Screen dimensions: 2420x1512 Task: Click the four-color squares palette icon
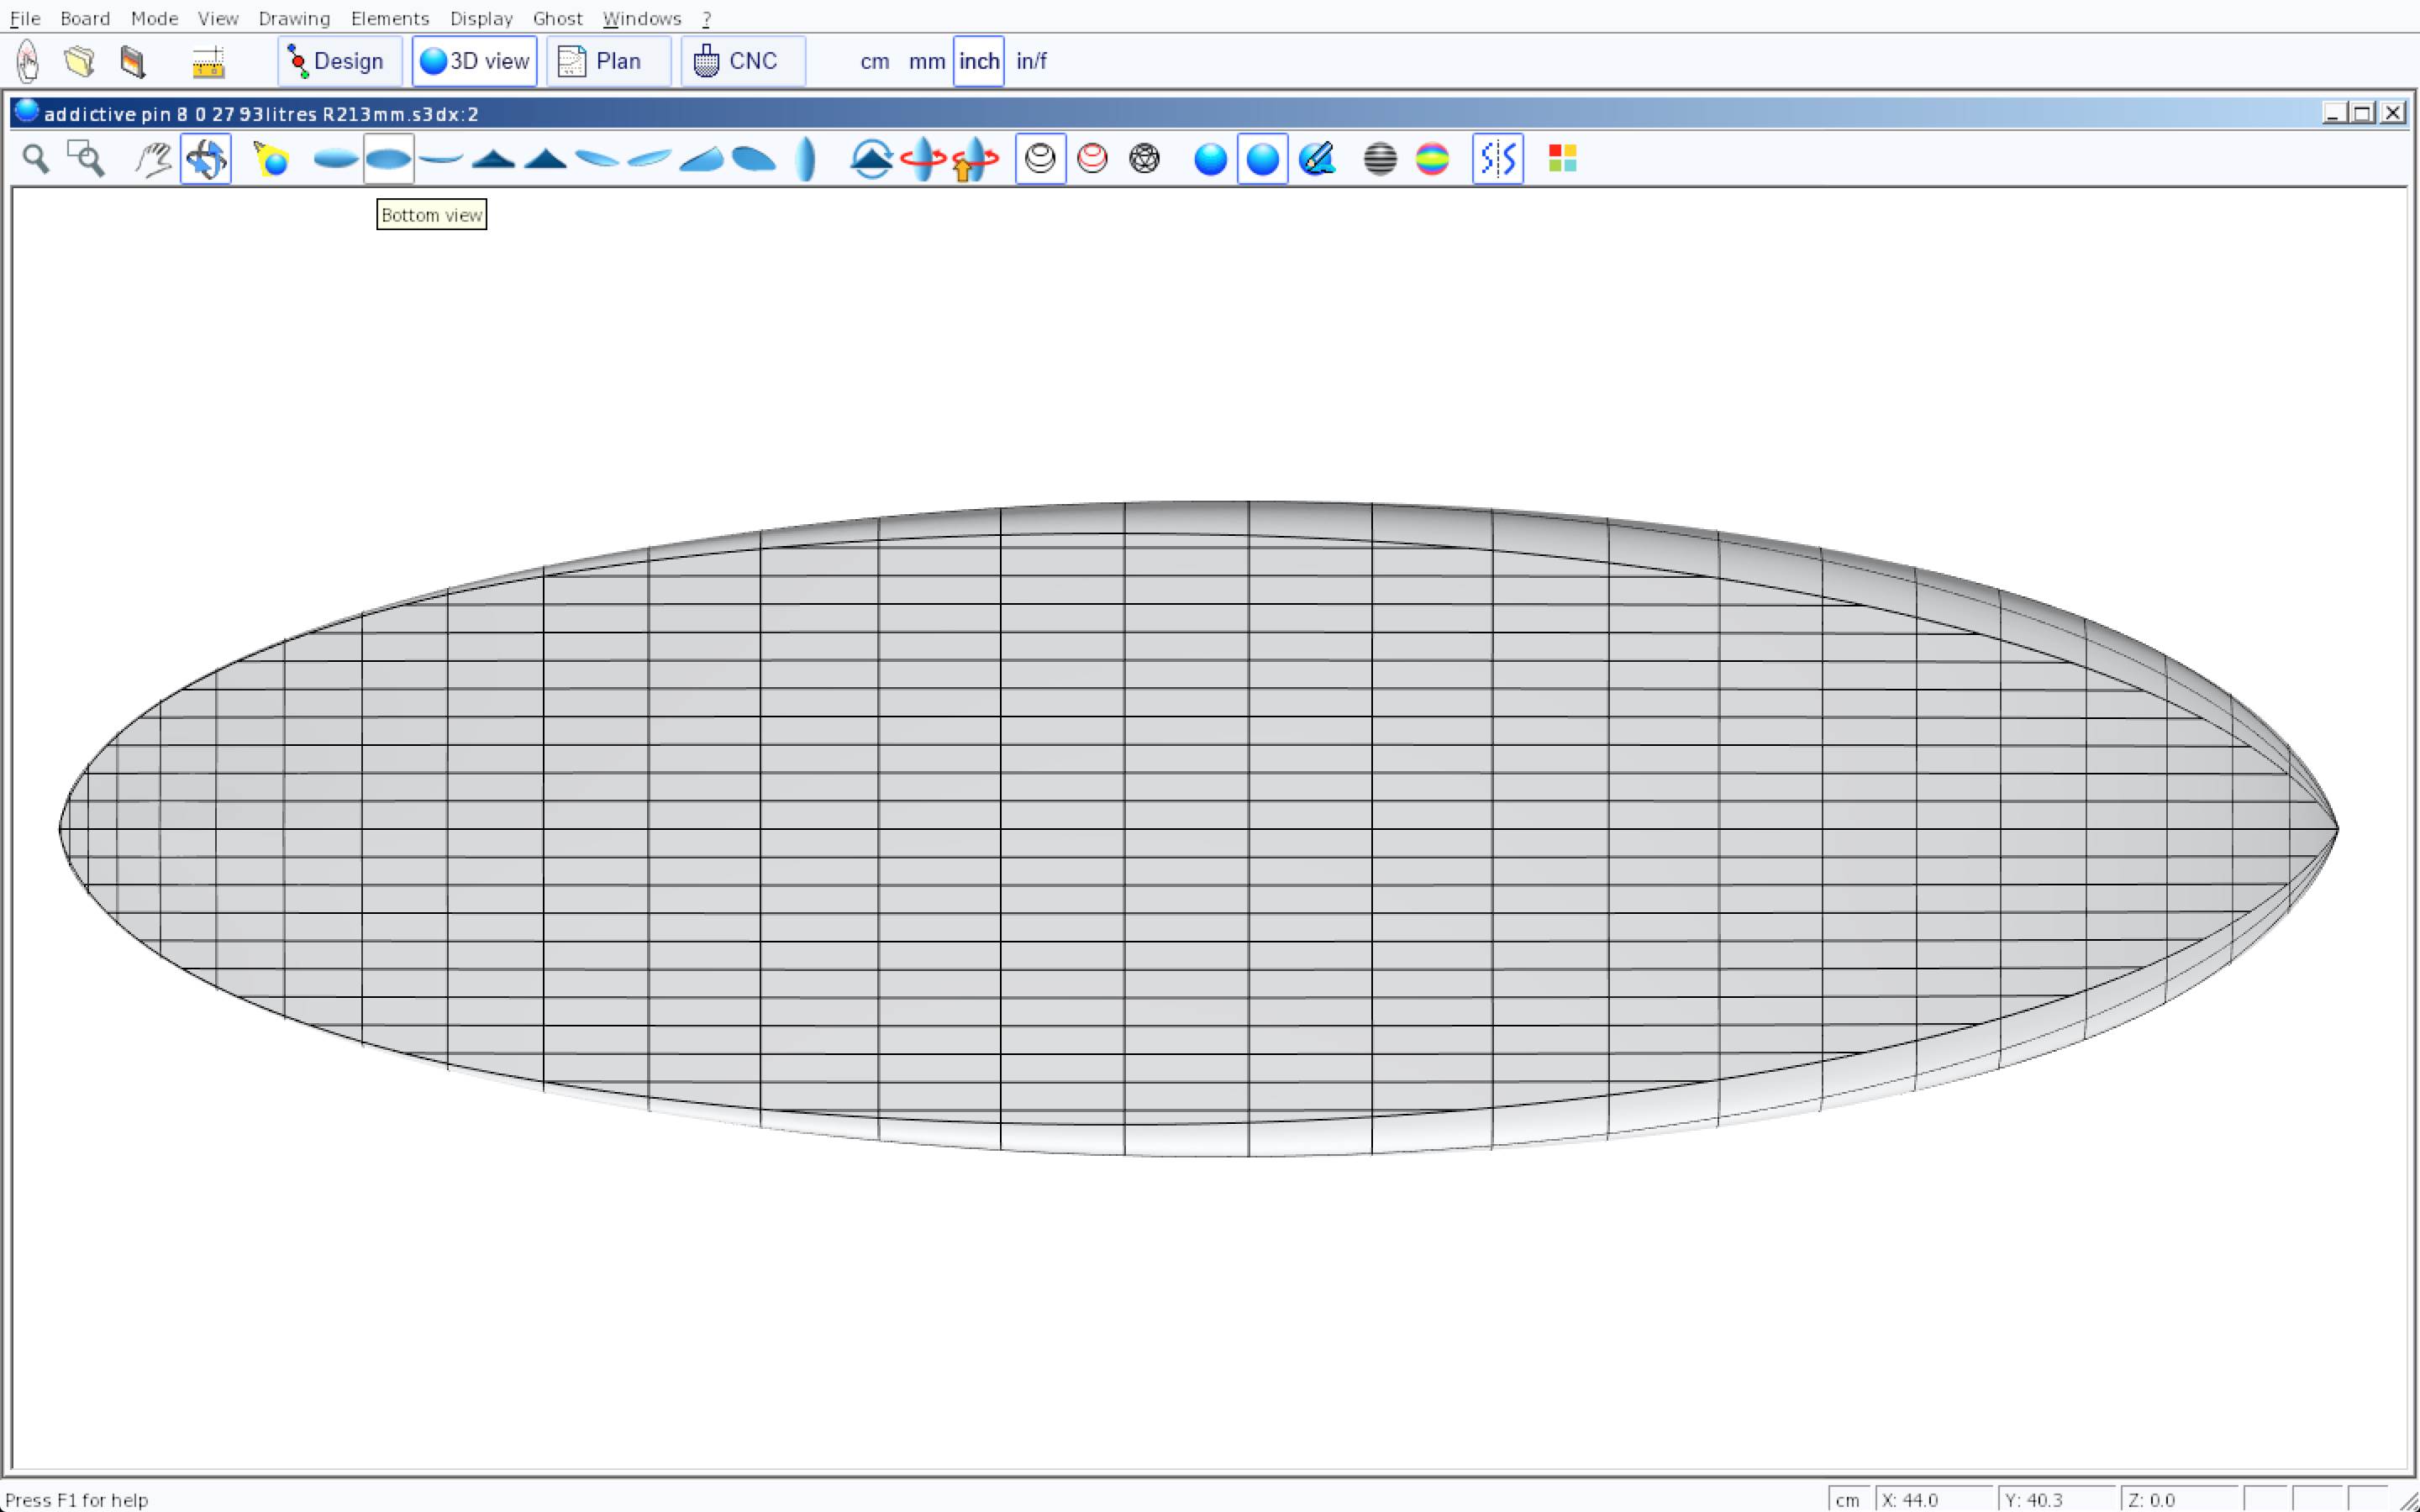point(1562,159)
